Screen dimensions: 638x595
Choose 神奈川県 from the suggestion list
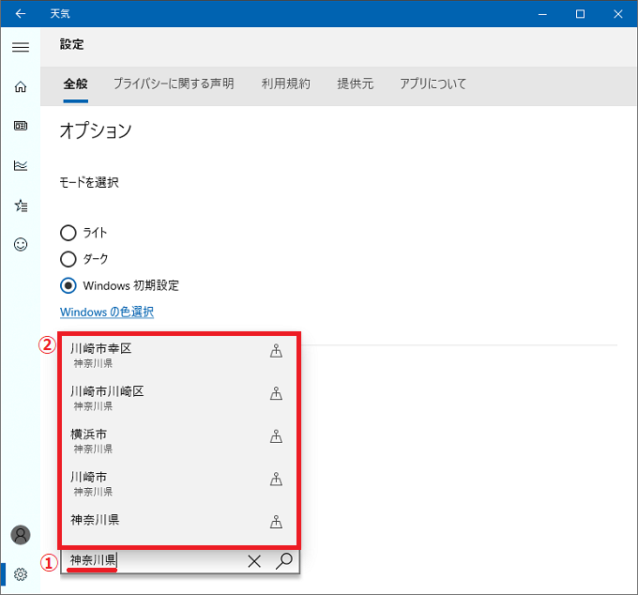pos(178,521)
